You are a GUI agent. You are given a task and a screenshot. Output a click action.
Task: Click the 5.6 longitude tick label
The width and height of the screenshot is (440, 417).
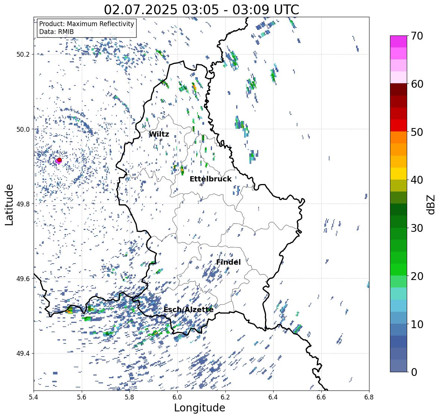[x=82, y=397]
